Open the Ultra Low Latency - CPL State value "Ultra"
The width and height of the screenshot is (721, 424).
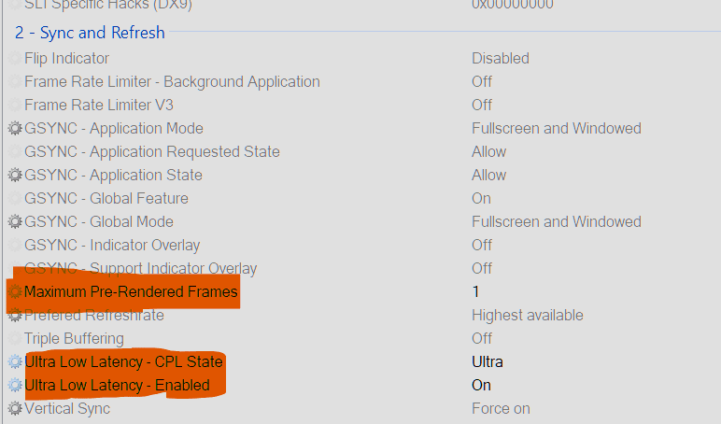(488, 362)
